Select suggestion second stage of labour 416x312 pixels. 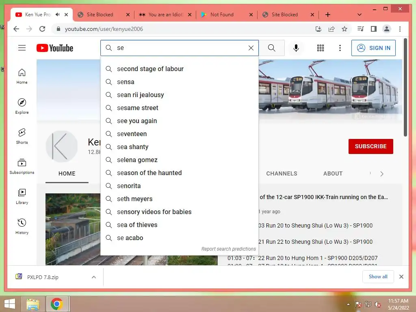pos(179,69)
